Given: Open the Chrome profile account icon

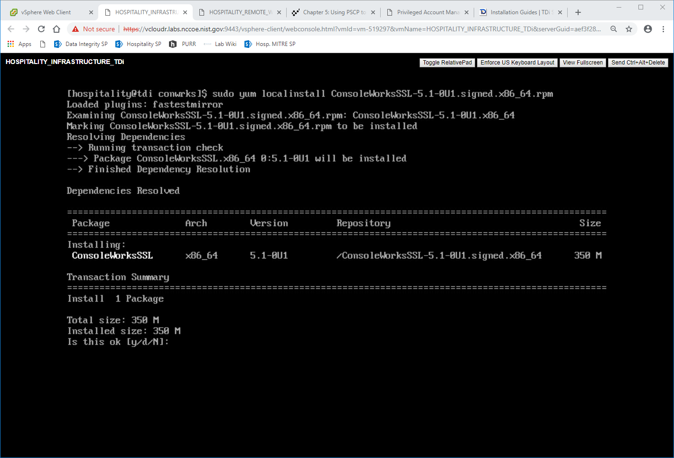Looking at the screenshot, I should [x=648, y=29].
